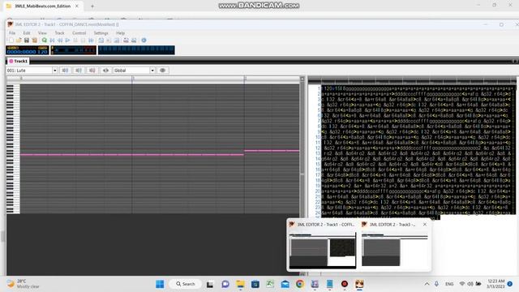The height and width of the screenshot is (292, 519).
Task: Toggle the eye icon right of Global
Action: click(162, 71)
